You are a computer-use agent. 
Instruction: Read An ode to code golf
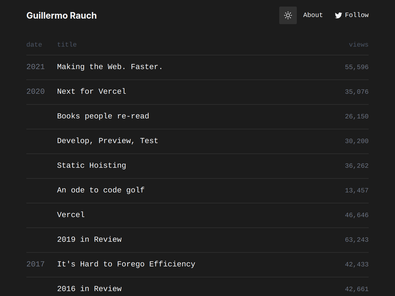[x=101, y=190]
